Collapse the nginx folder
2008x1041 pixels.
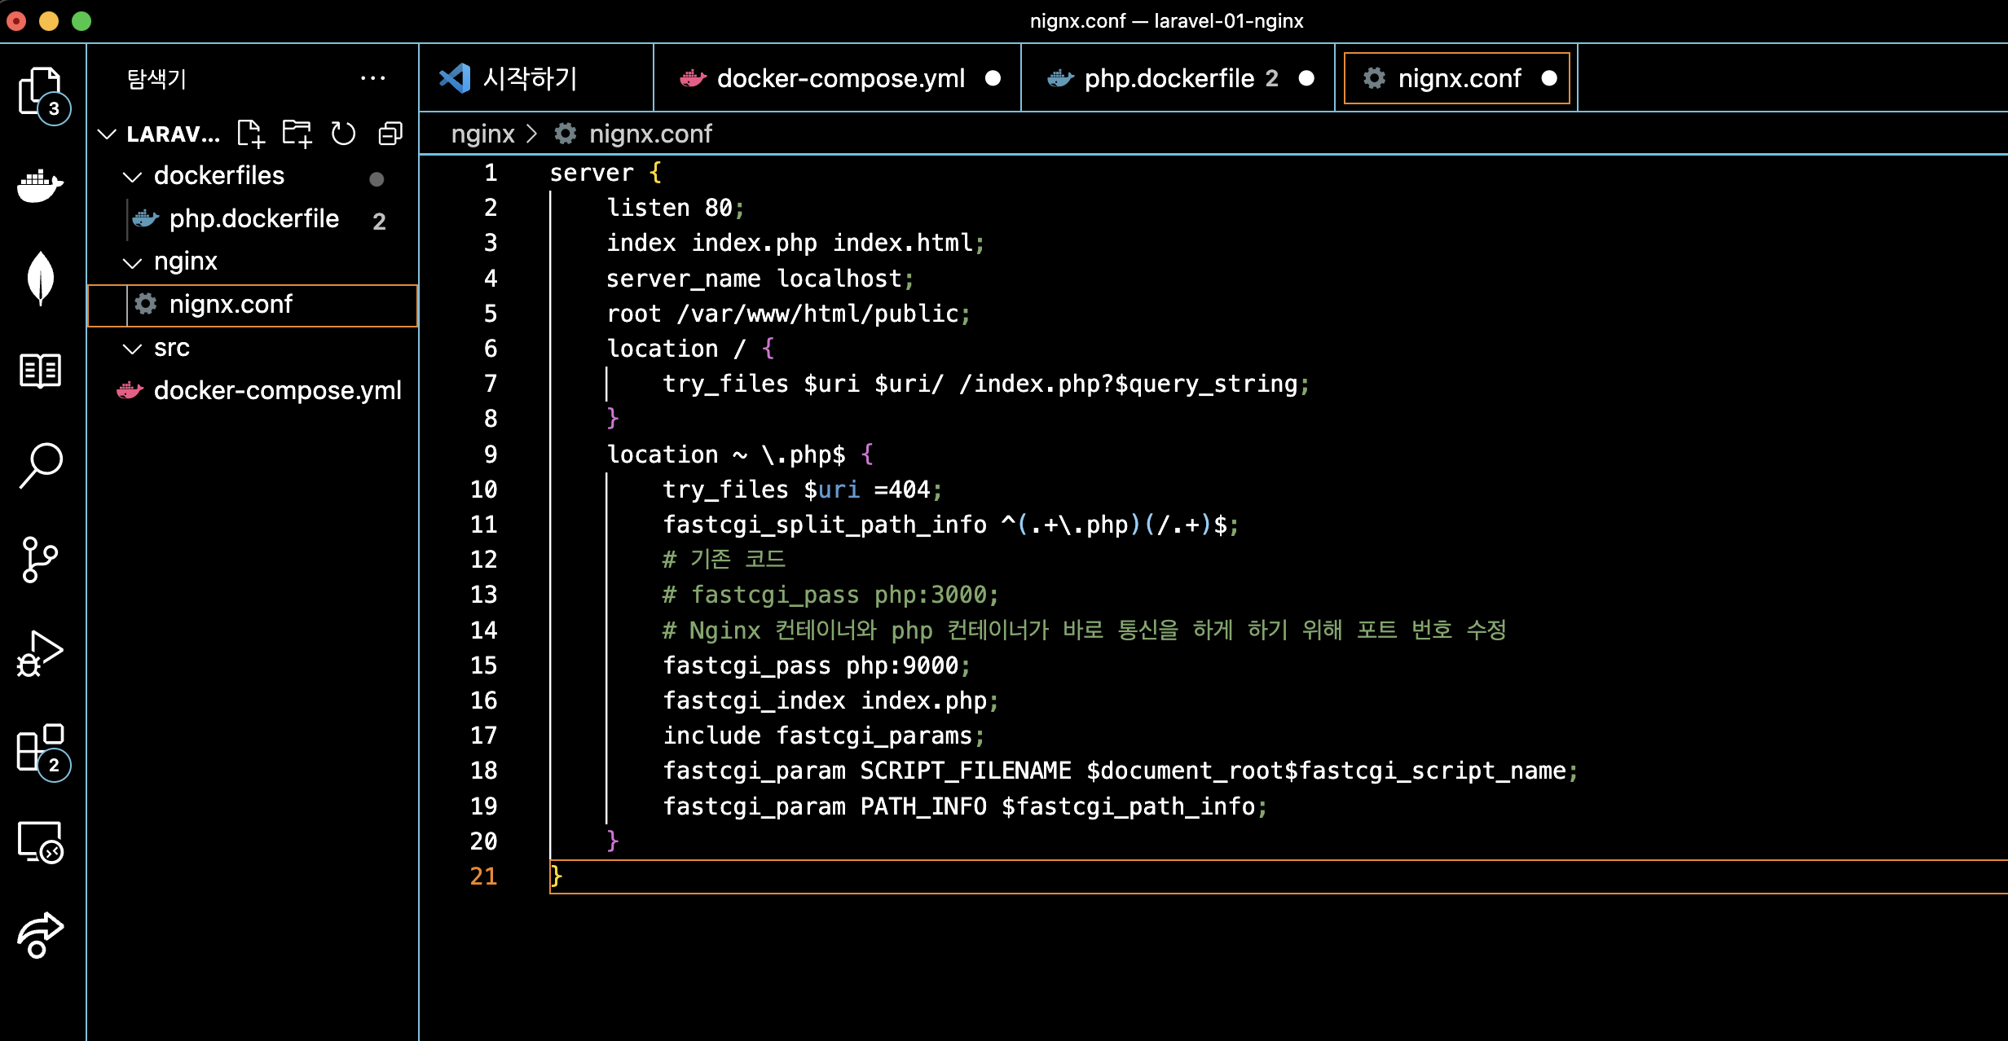pyautogui.click(x=186, y=261)
